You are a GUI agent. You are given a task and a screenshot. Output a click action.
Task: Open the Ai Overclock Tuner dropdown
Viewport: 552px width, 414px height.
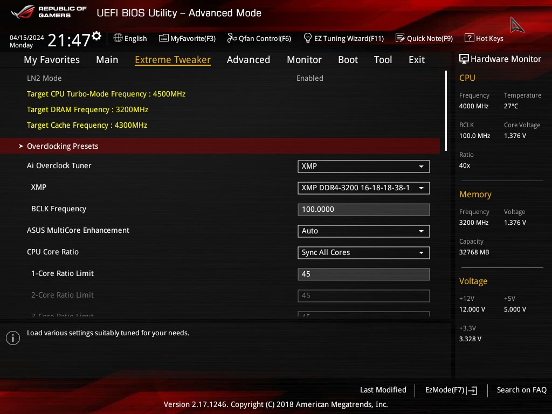pyautogui.click(x=364, y=166)
